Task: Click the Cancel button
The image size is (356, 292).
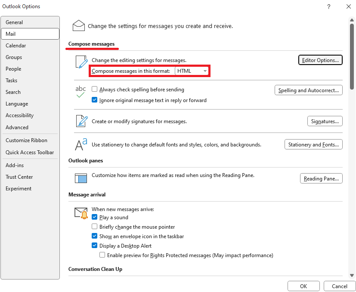Action: click(x=339, y=286)
